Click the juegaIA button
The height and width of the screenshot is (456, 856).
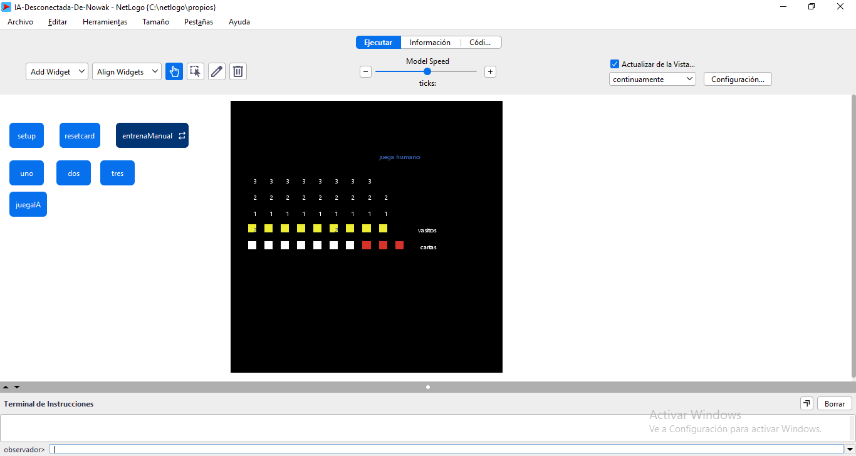[x=28, y=205]
